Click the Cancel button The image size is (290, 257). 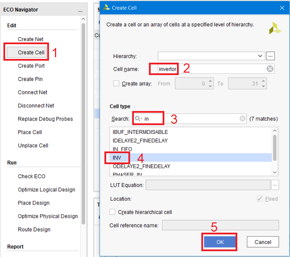263,242
